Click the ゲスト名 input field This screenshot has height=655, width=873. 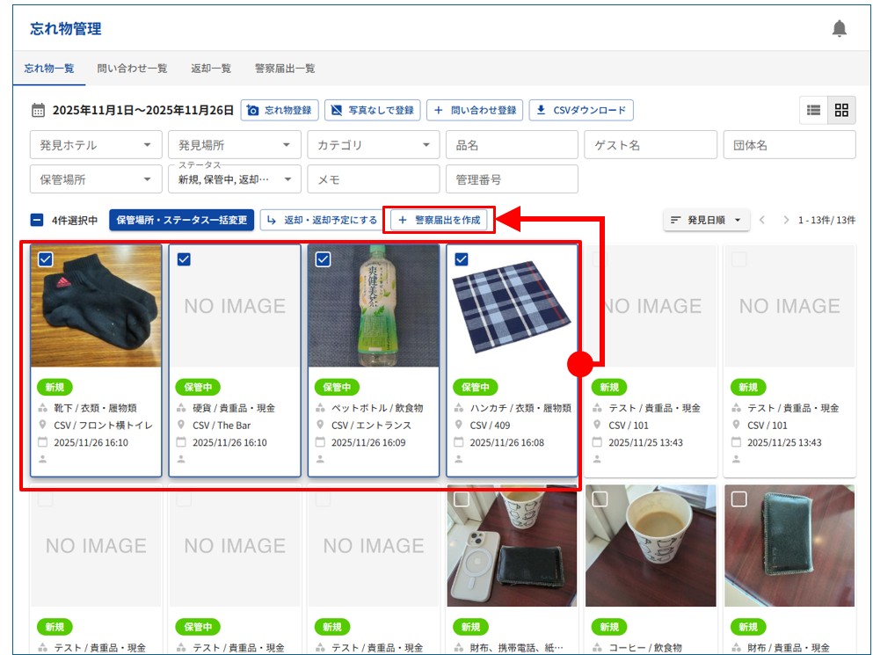pos(651,145)
